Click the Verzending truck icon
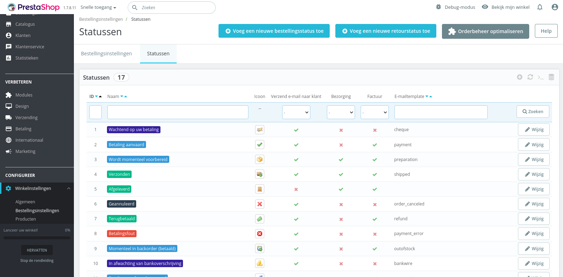Image resolution: width=563 pixels, height=277 pixels. click(x=9, y=118)
